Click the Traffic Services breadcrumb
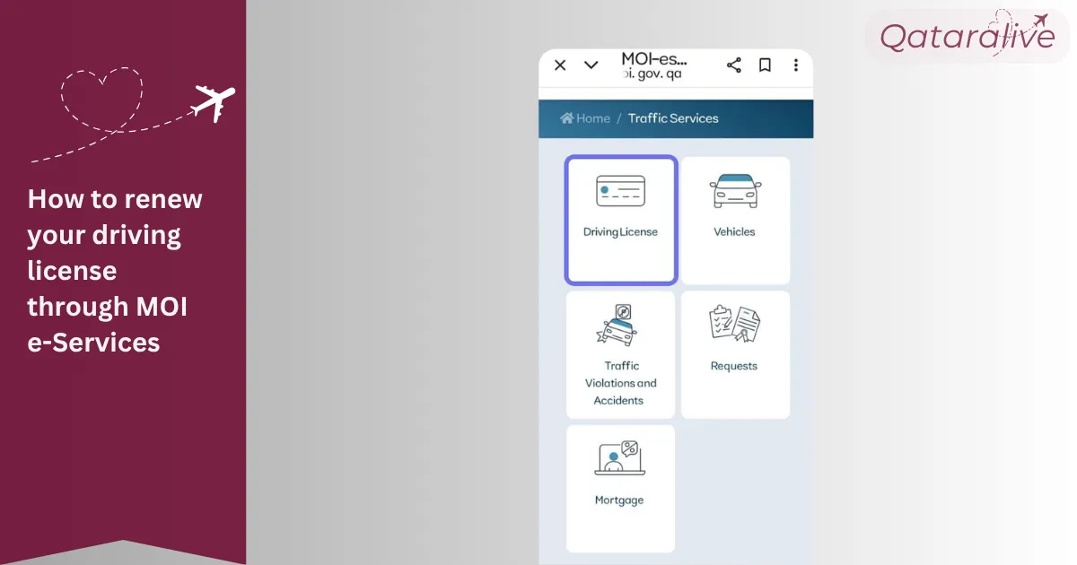The width and height of the screenshot is (1077, 565). tap(673, 118)
